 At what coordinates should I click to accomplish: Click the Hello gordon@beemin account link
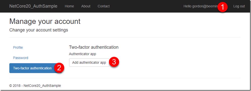pos(201,6)
